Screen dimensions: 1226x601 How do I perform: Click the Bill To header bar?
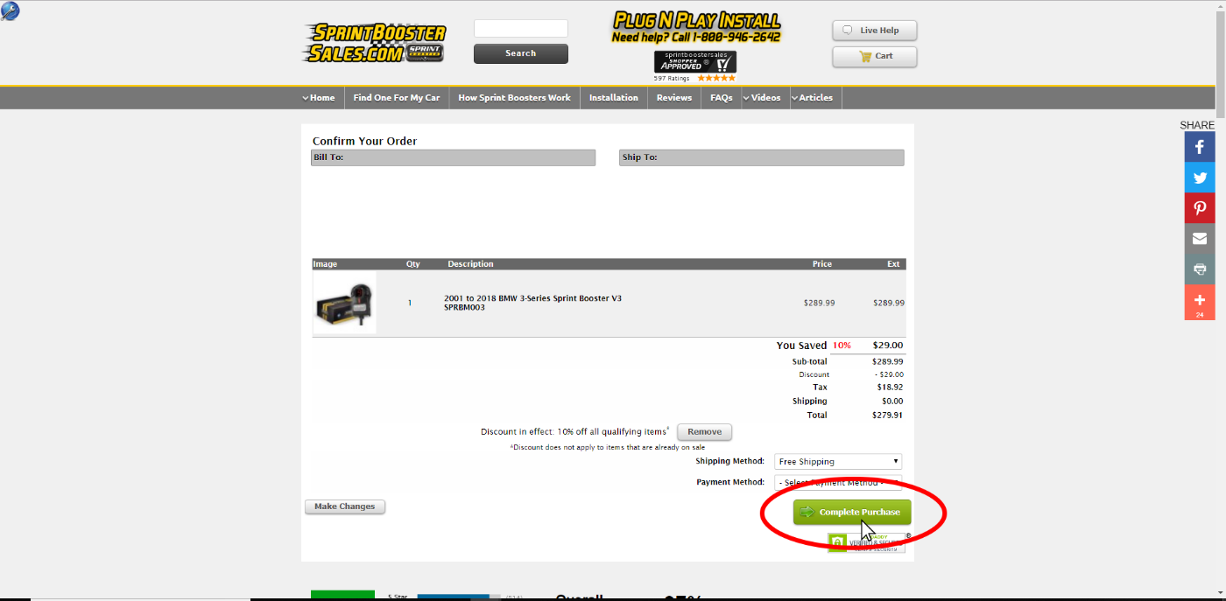[x=454, y=157]
